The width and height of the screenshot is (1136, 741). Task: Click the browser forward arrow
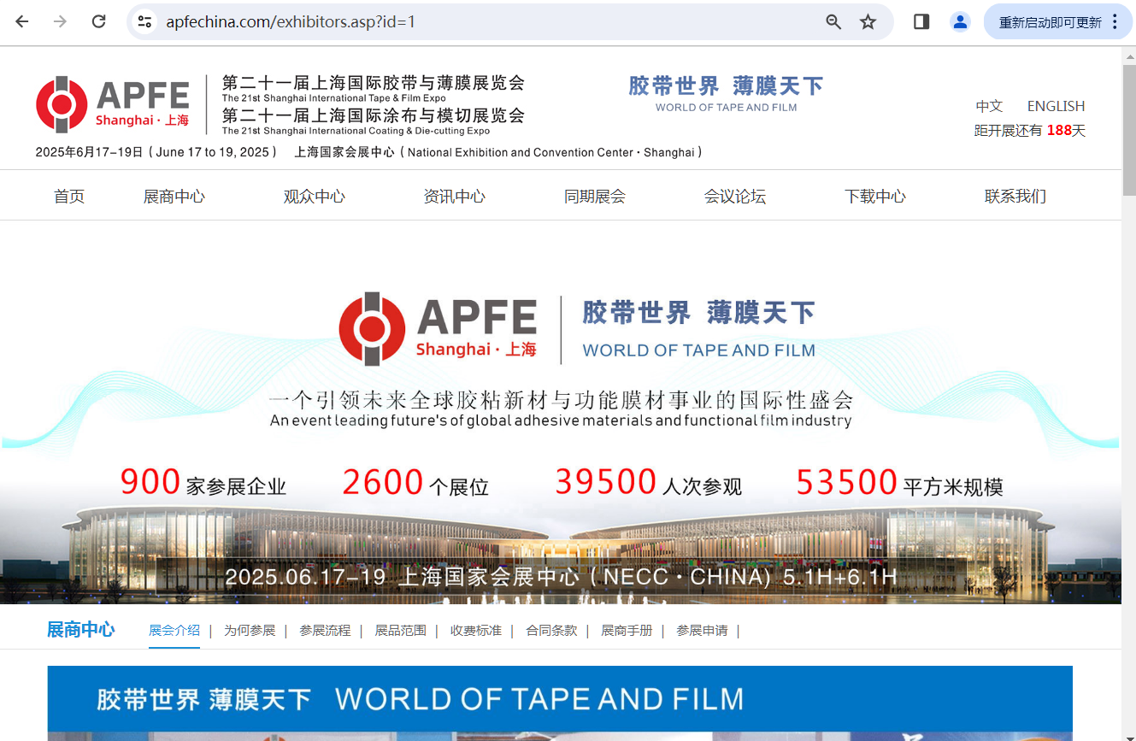(60, 21)
